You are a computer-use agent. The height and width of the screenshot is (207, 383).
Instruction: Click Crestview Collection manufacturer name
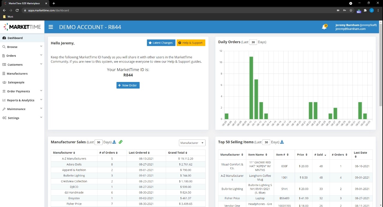coord(74,181)
